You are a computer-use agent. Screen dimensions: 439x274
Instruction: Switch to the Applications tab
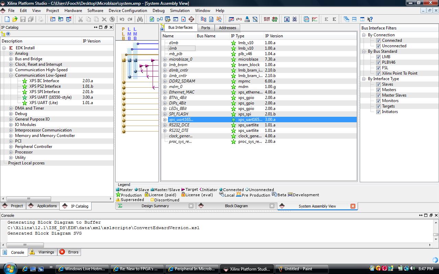pos(43,206)
